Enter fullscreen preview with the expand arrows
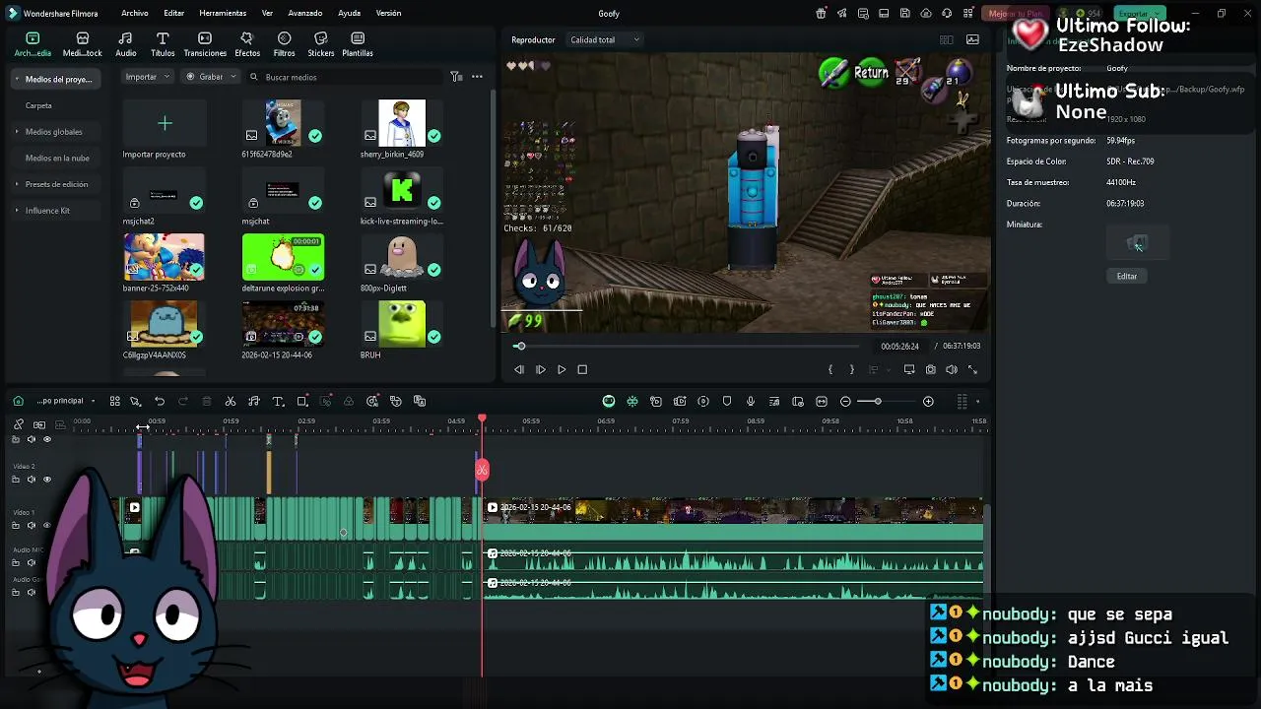 click(972, 369)
